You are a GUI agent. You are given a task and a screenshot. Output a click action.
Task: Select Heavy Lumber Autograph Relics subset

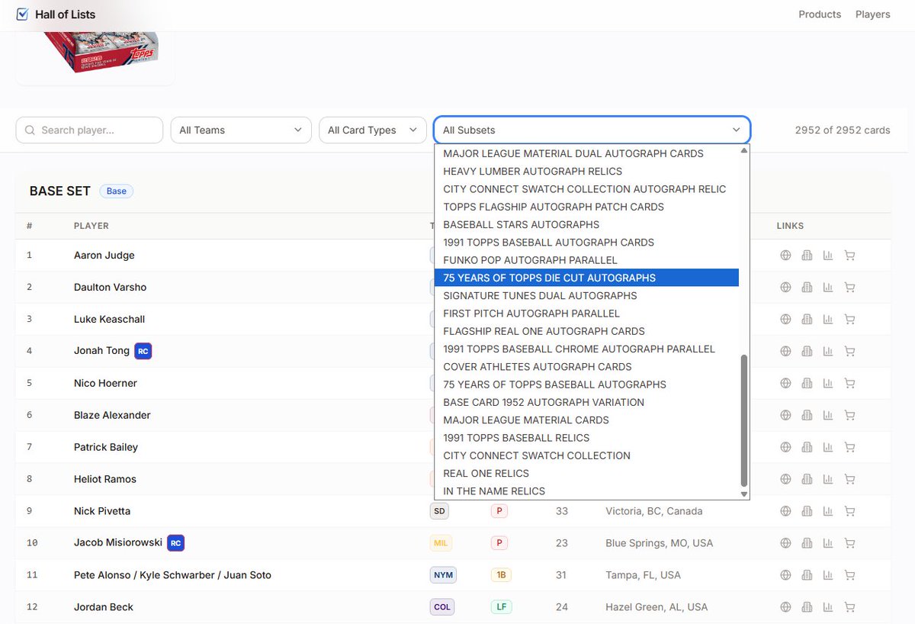click(586, 171)
